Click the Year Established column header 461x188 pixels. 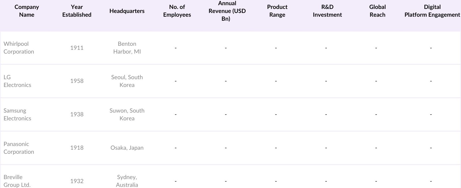click(x=77, y=11)
